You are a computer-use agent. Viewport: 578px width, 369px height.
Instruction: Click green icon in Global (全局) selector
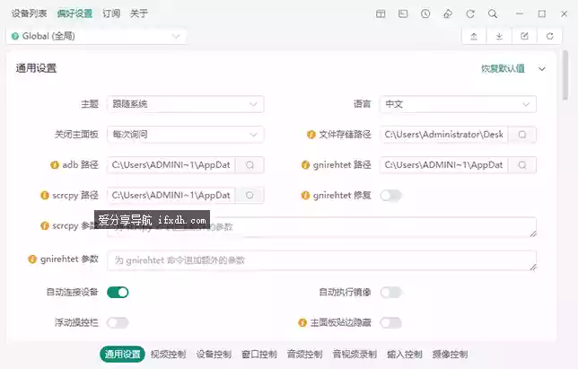(x=15, y=36)
